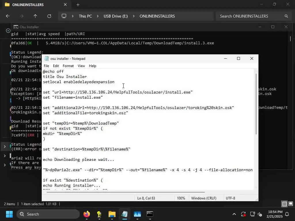Add a new File Explorer tab
The height and width of the screenshot is (221, 295).
78,5
